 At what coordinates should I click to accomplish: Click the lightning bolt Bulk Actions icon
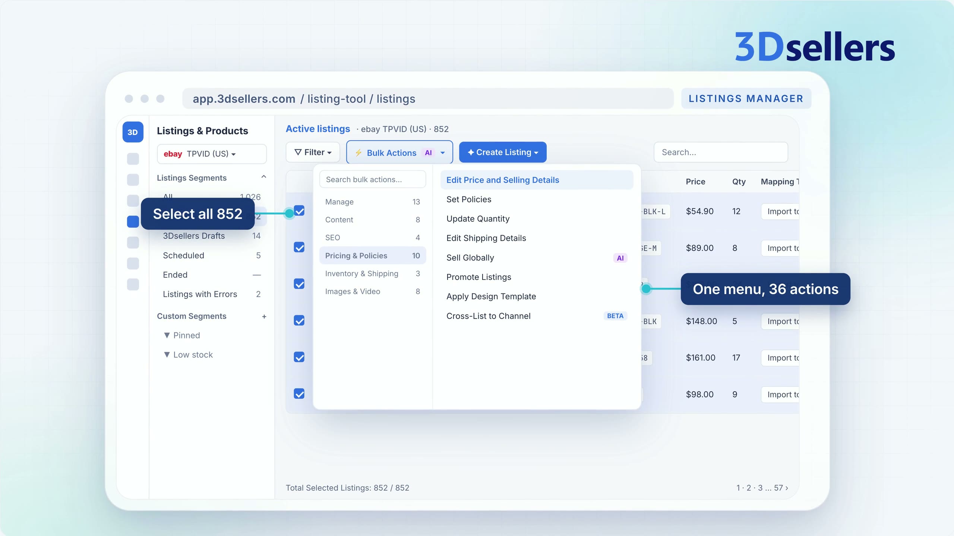(358, 153)
